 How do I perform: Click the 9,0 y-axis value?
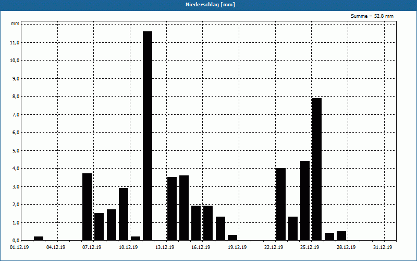tap(15, 79)
